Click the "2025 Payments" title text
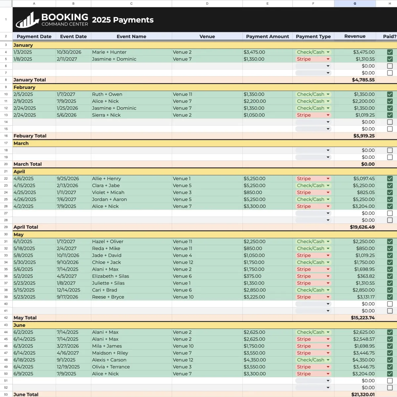The height and width of the screenshot is (397, 397). pos(123,20)
